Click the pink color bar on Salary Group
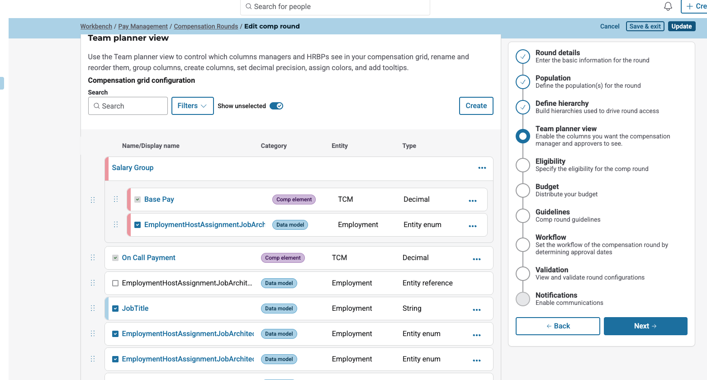Viewport: 707px width, 380px height. [x=107, y=168]
